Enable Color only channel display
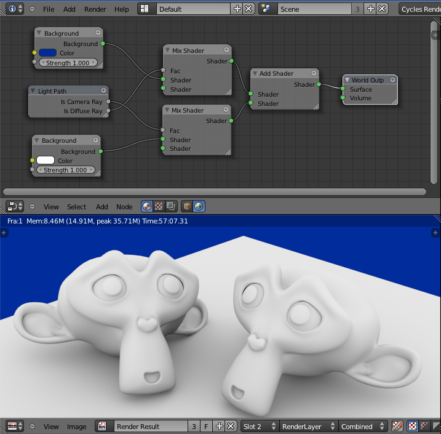Screen dimensions: 441x434 coord(424,426)
